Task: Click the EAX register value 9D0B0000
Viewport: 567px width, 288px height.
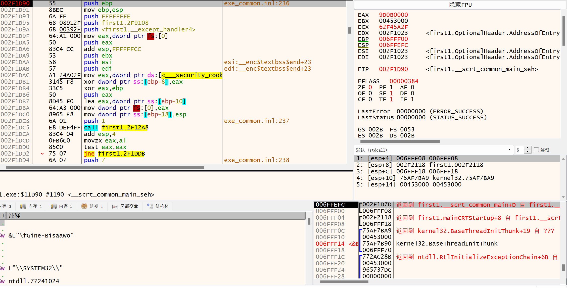Action: click(393, 15)
